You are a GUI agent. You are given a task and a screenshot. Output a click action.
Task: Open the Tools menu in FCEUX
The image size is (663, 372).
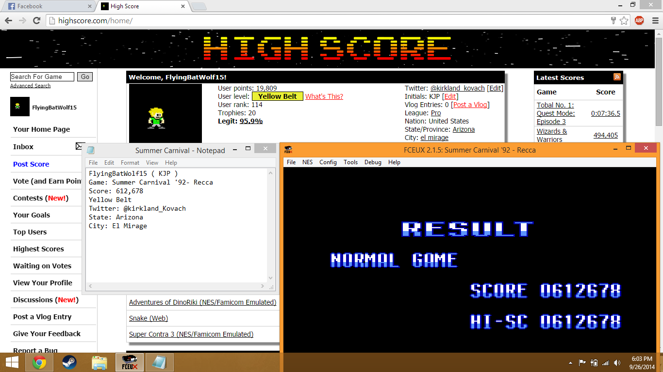(350, 162)
